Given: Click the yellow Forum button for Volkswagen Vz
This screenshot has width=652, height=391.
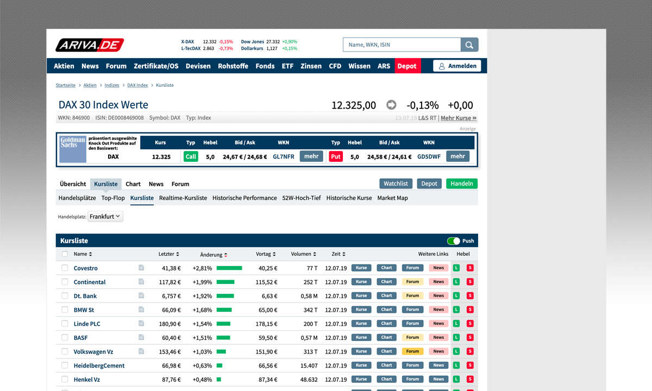Looking at the screenshot, I should tap(413, 351).
